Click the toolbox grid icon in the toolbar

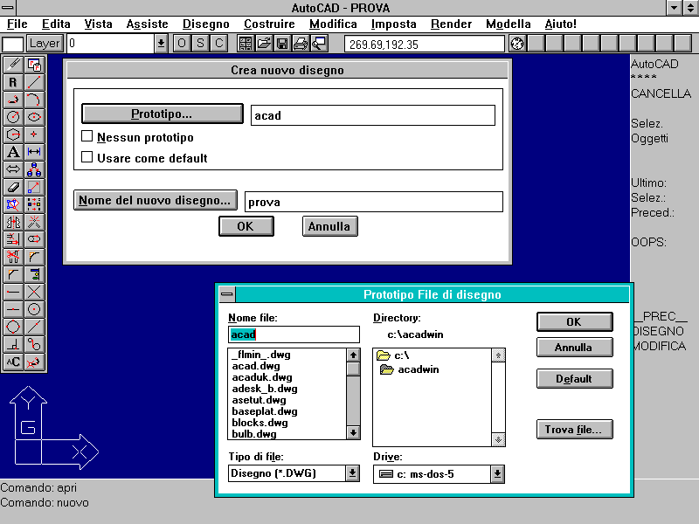[246, 44]
